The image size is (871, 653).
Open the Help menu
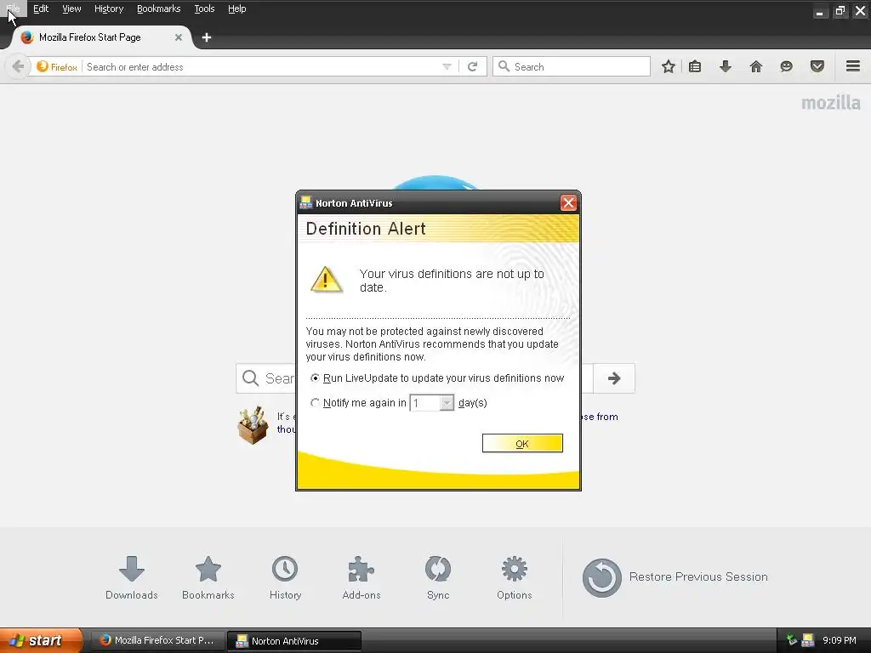click(237, 9)
